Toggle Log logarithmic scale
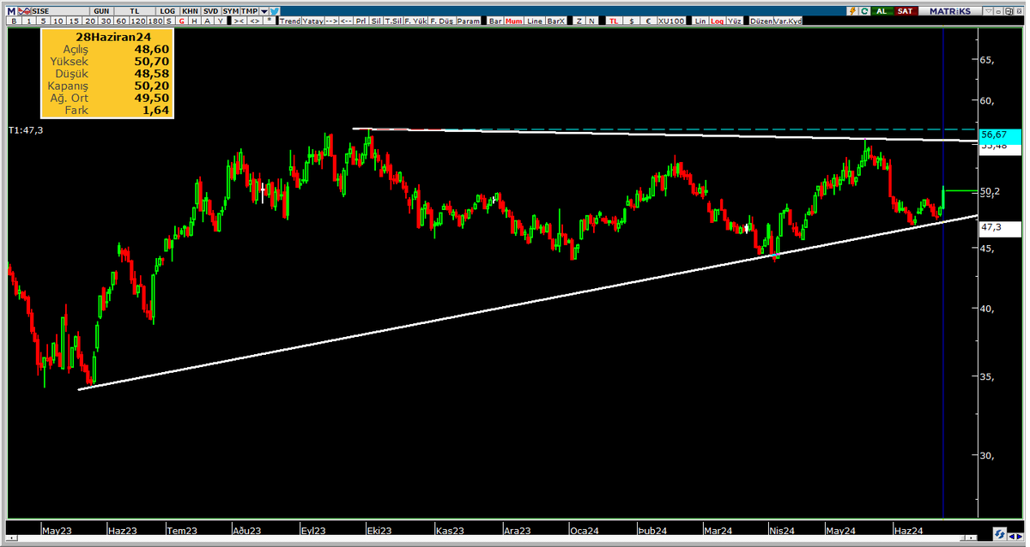Viewport: 1030px width, 547px height. 718,21
